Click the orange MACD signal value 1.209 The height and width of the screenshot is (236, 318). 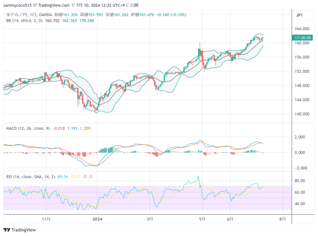[85, 129]
